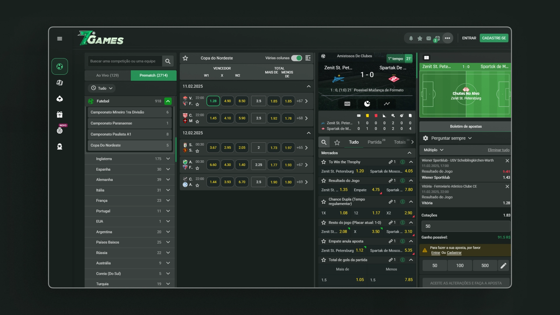The height and width of the screenshot is (315, 560).
Task: Favorite the Total de gols da partida market
Action: [323, 260]
